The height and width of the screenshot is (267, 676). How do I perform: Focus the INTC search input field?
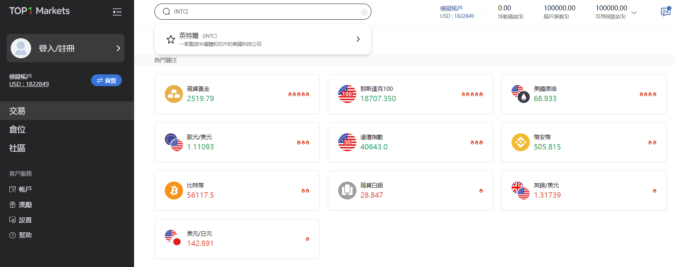263,12
